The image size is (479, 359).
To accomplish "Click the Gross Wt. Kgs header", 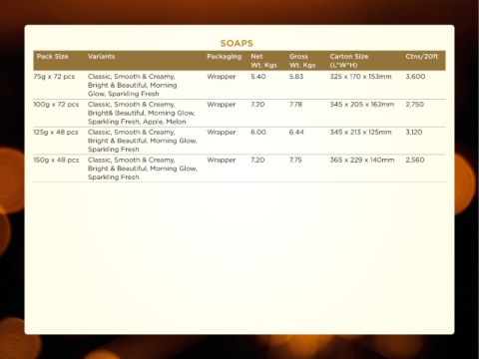I will pos(302,61).
